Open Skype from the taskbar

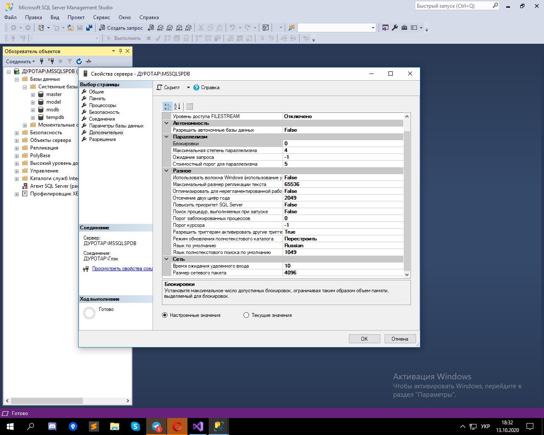(136, 426)
